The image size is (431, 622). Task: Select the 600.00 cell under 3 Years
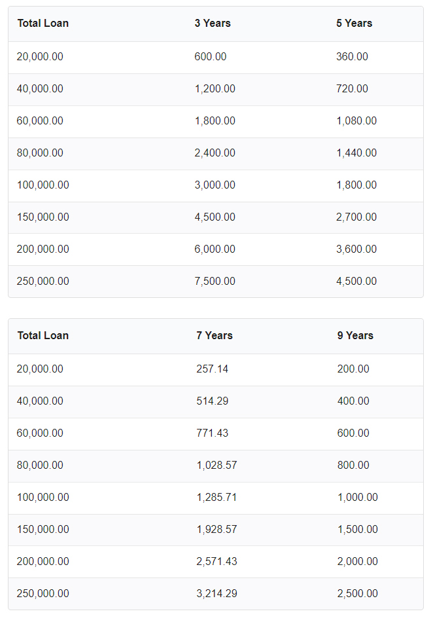[x=211, y=56]
